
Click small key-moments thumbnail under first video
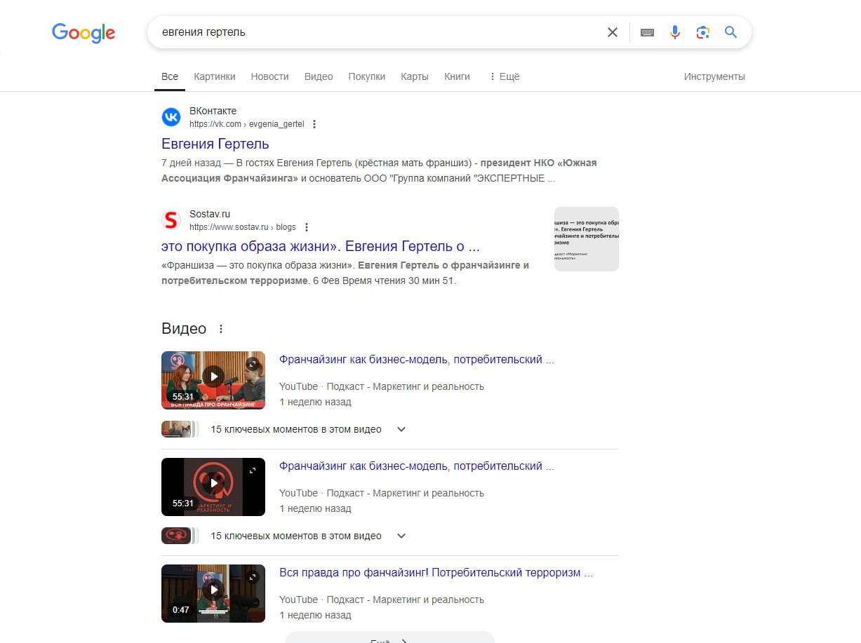point(177,429)
